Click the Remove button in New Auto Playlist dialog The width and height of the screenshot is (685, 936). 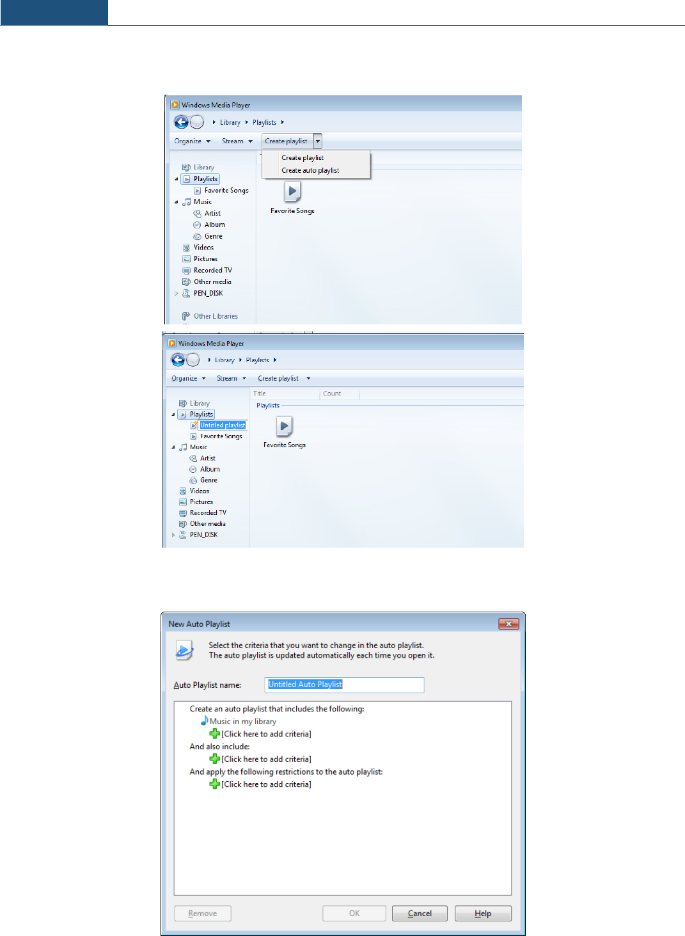203,914
